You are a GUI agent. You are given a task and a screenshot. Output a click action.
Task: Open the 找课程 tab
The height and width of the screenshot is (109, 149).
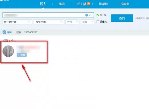pyautogui.click(x=103, y=4)
